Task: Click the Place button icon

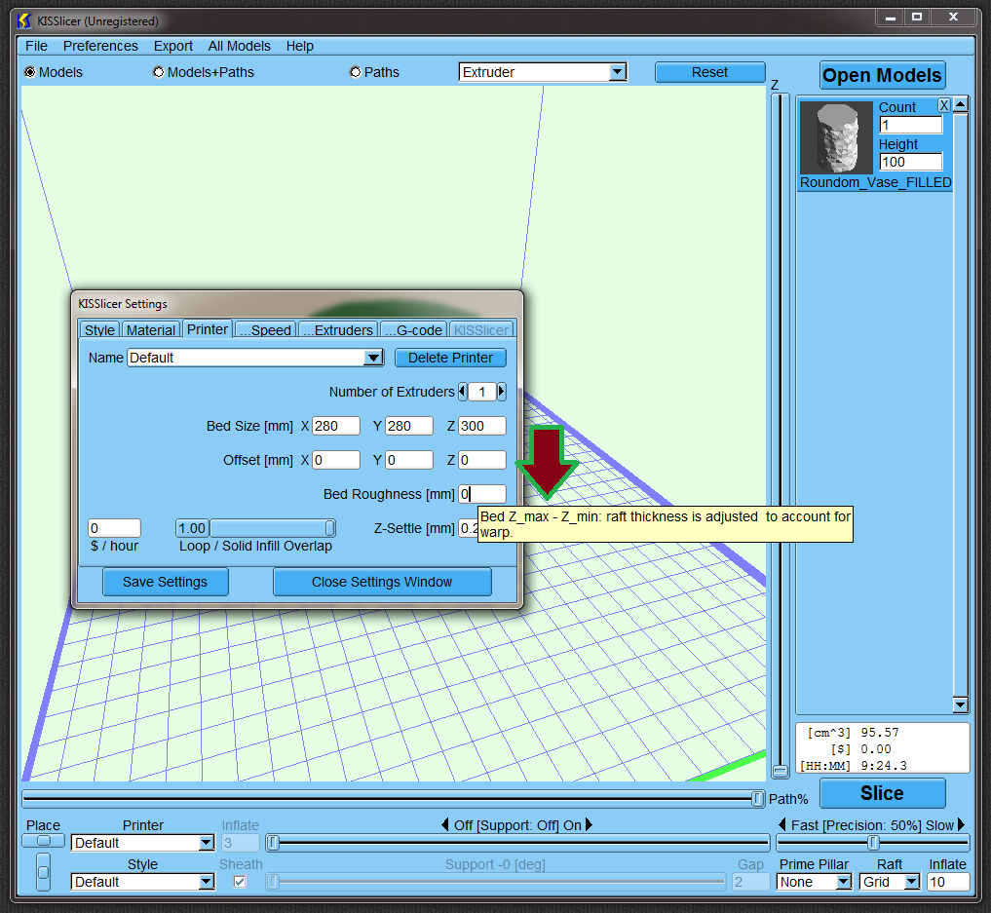Action: 43,841
